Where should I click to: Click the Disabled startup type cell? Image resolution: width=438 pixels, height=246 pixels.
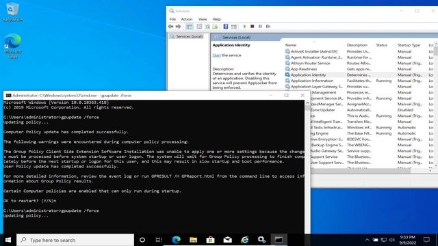(405, 110)
